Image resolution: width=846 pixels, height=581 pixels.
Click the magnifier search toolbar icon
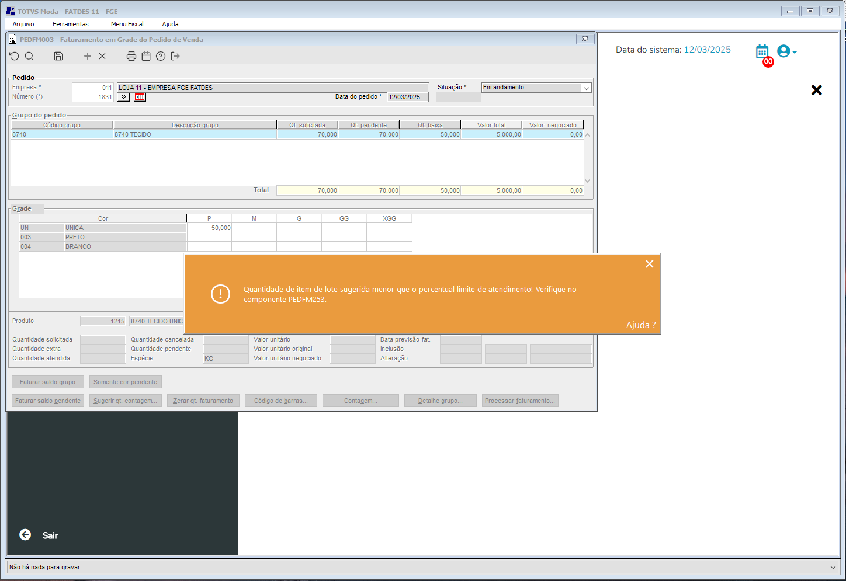tap(29, 56)
